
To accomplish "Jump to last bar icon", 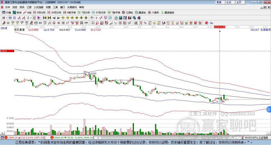I will (x=49, y=18).
